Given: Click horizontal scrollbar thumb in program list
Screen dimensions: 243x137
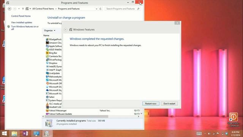Looking at the screenshot, I should (76, 116).
